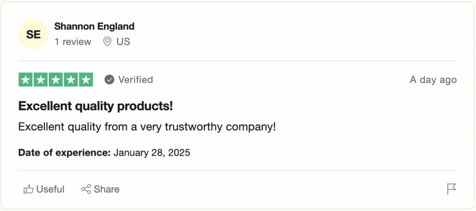Click the "1 review" count text
Image resolution: width=476 pixels, height=211 pixels.
[73, 42]
